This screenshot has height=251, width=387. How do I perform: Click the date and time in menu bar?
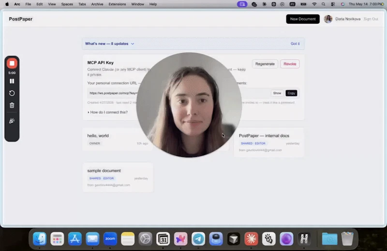[x=365, y=4]
